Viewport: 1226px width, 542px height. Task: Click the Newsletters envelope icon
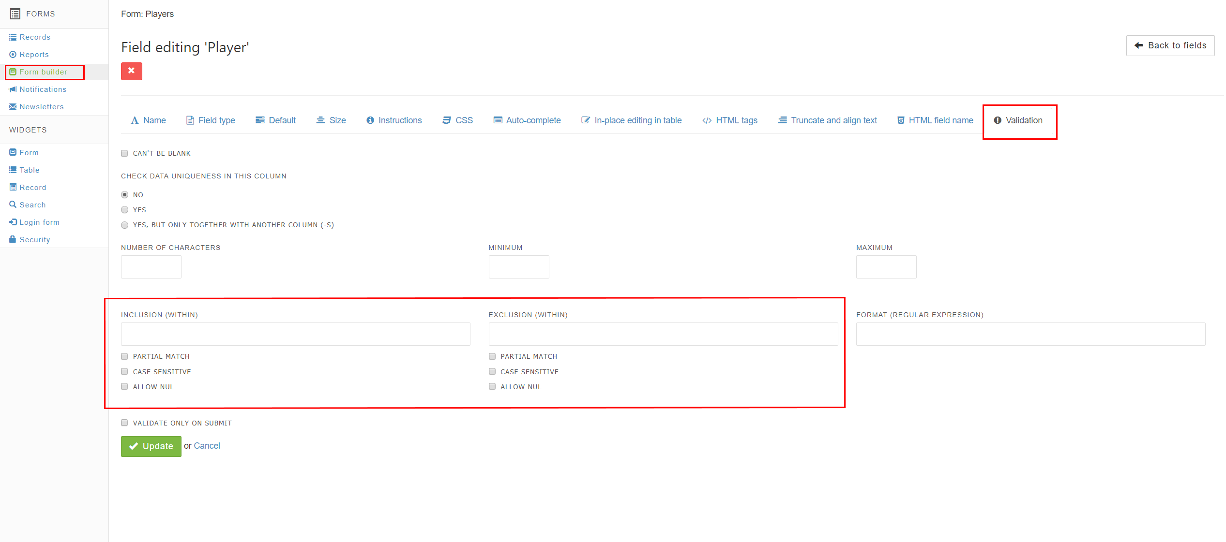[x=13, y=107]
